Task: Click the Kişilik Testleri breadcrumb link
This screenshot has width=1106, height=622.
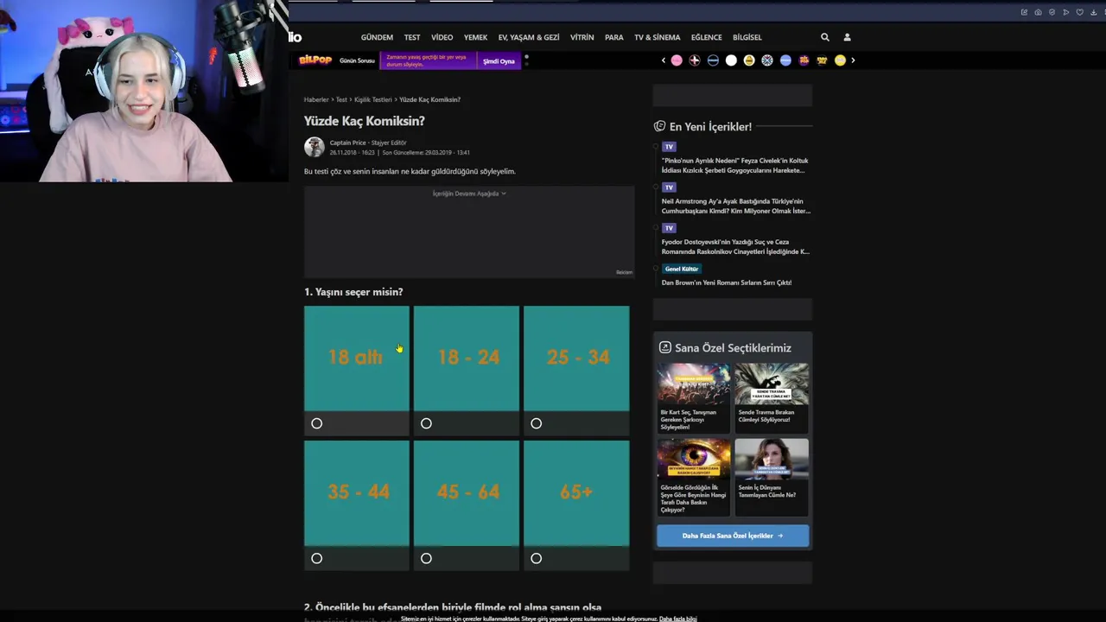Action: tap(373, 99)
